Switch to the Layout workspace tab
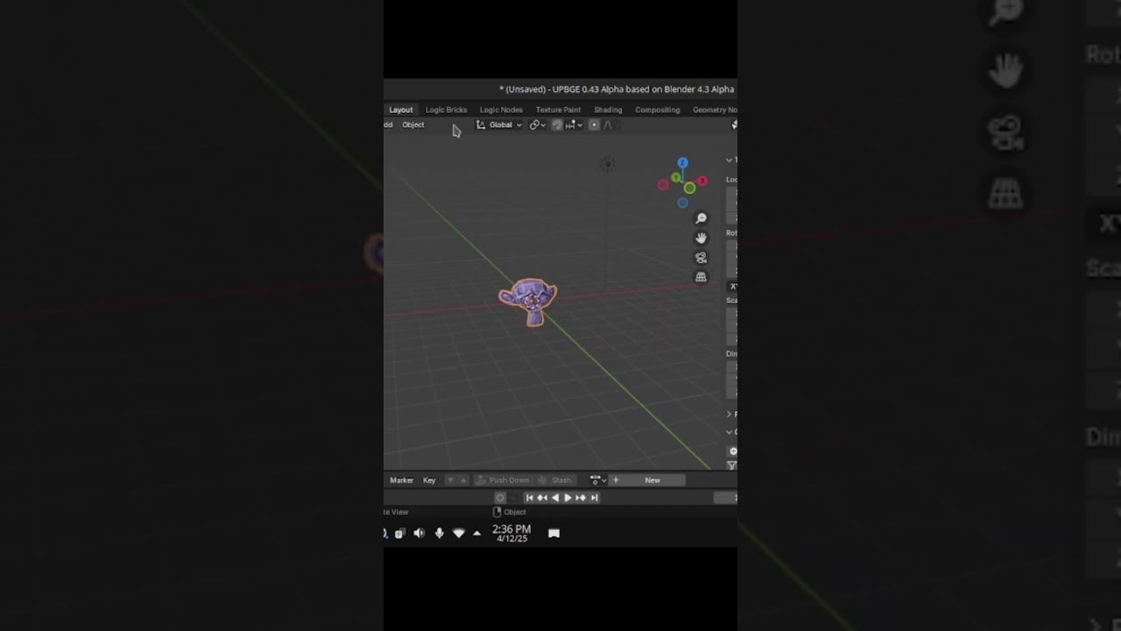This screenshot has width=1121, height=631. 401,110
